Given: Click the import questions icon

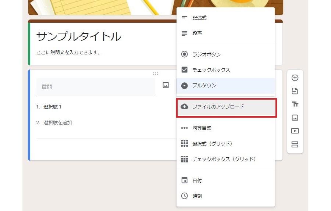Looking at the screenshot, I should click(295, 91).
